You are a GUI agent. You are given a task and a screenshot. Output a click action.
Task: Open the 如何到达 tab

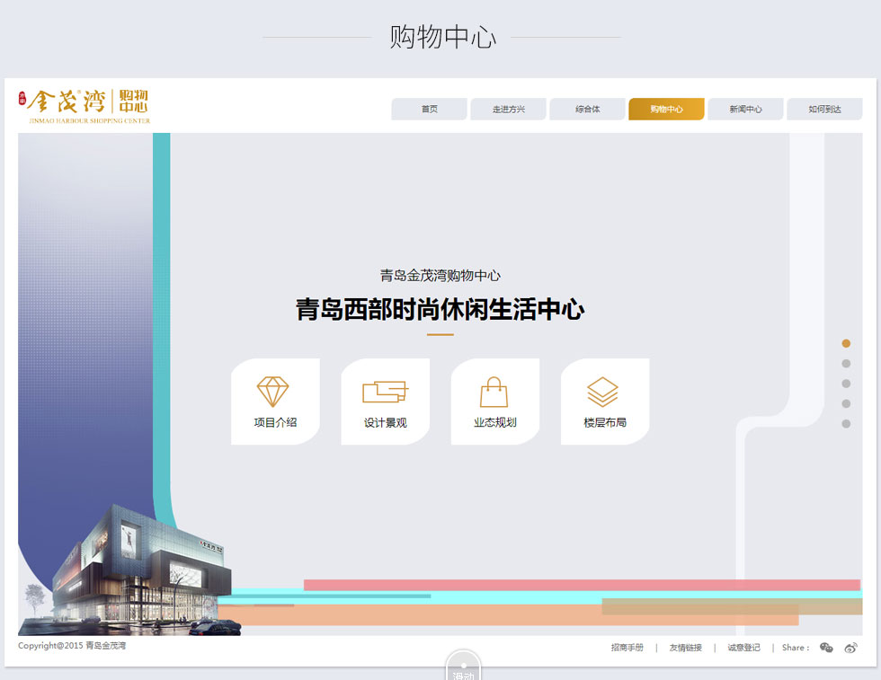click(824, 110)
